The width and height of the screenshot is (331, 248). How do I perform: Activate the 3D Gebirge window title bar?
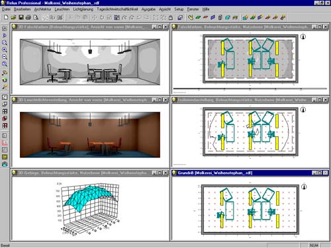pyautogui.click(x=81, y=173)
